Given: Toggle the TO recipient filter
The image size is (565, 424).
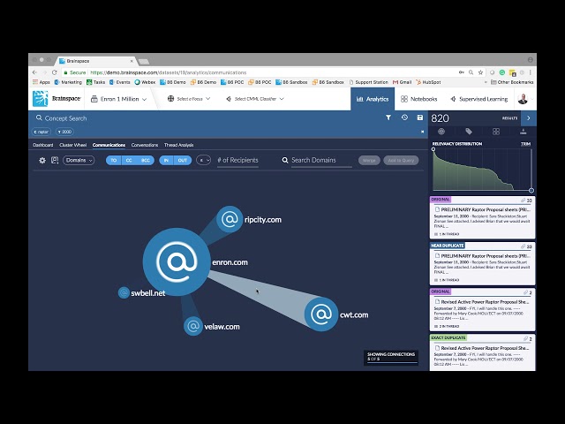Looking at the screenshot, I should [x=114, y=160].
